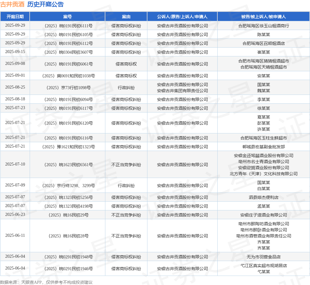Click defendant 孟某某
This screenshot has width=310, height=285.
click(264, 206)
